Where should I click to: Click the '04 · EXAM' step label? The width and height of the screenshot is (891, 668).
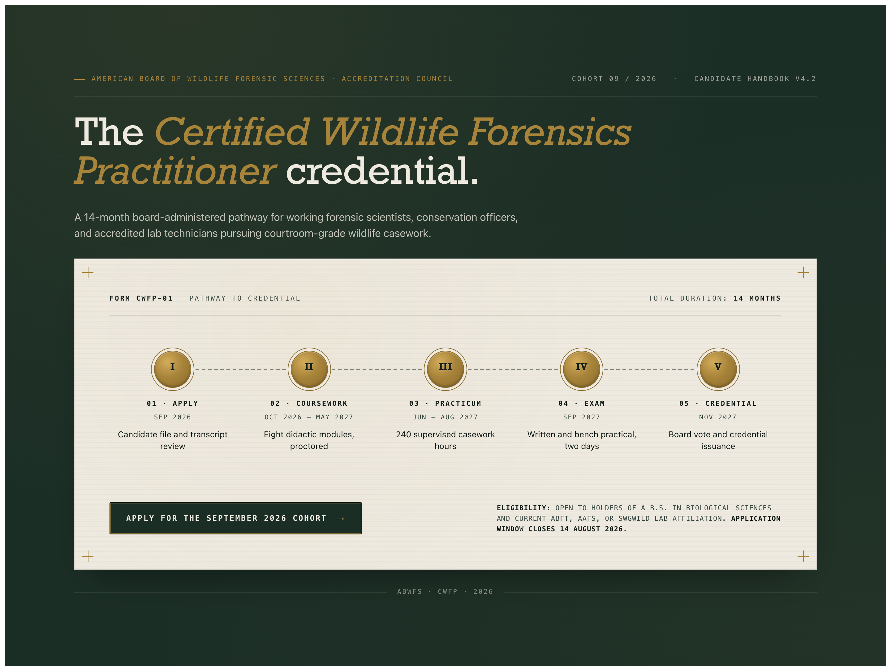click(581, 404)
